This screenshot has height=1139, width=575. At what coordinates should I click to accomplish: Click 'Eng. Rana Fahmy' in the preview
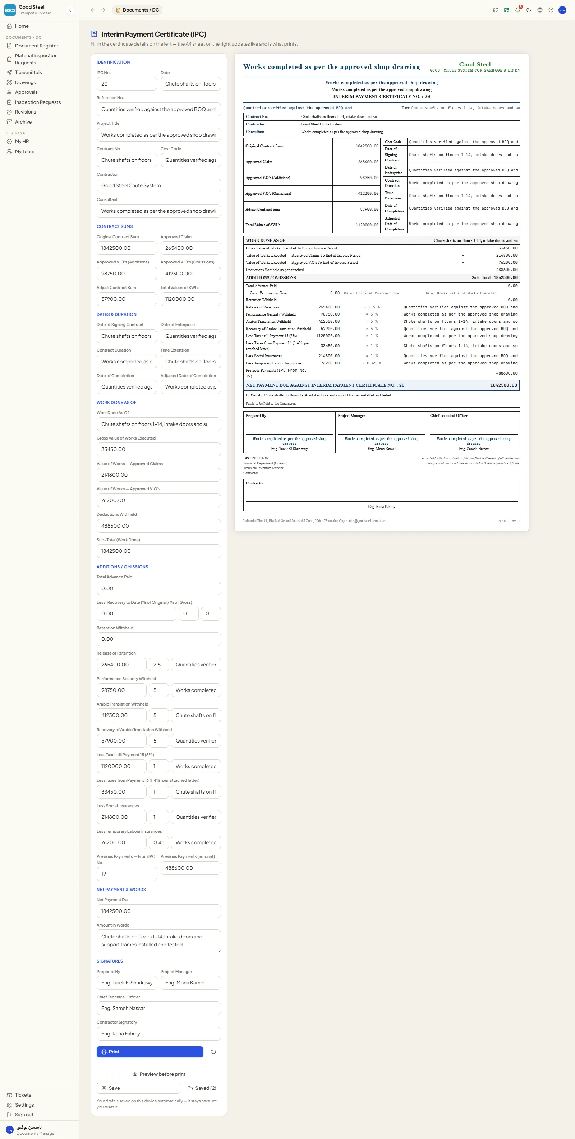[x=381, y=507]
